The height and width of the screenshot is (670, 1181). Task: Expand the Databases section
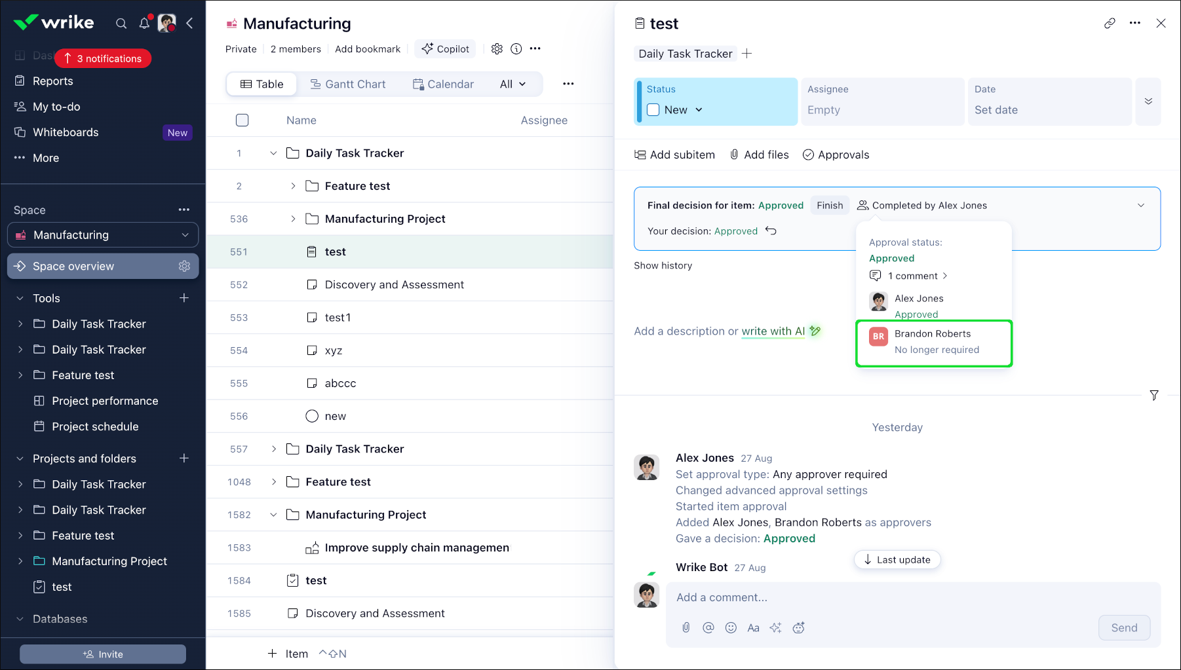point(20,619)
